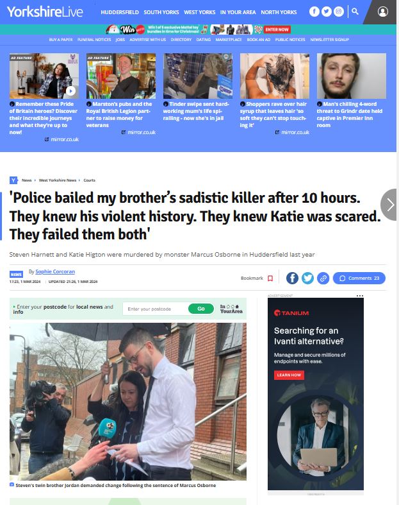
Task: Copy article link icon
Action: click(323, 278)
